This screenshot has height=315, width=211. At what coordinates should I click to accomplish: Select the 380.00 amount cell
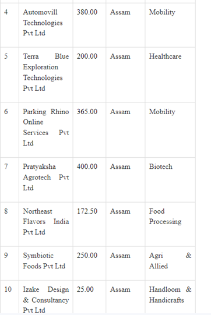coord(89,25)
